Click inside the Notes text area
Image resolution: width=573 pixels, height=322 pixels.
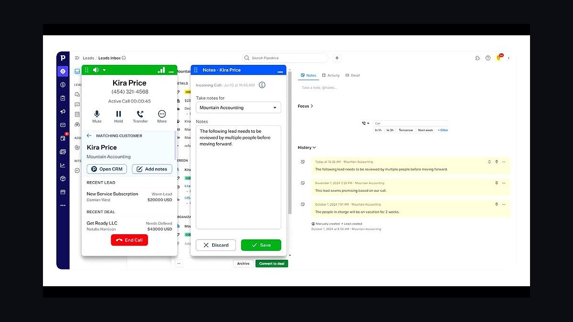(238, 177)
